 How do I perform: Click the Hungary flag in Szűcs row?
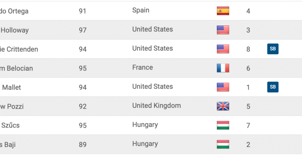point(223,125)
